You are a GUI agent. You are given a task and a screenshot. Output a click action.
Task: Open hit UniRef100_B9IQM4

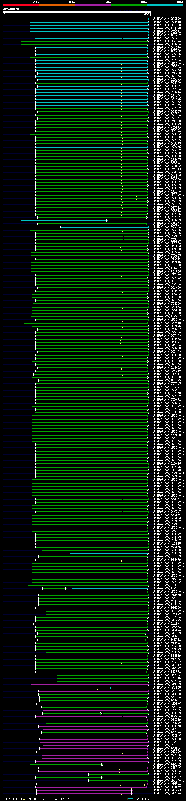[x=167, y=38]
